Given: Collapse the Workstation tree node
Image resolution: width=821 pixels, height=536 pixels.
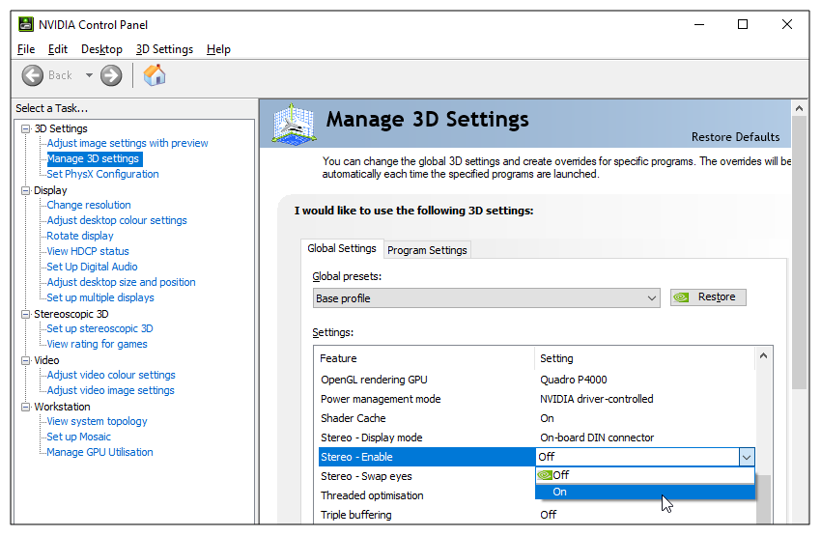Looking at the screenshot, I should tap(25, 407).
